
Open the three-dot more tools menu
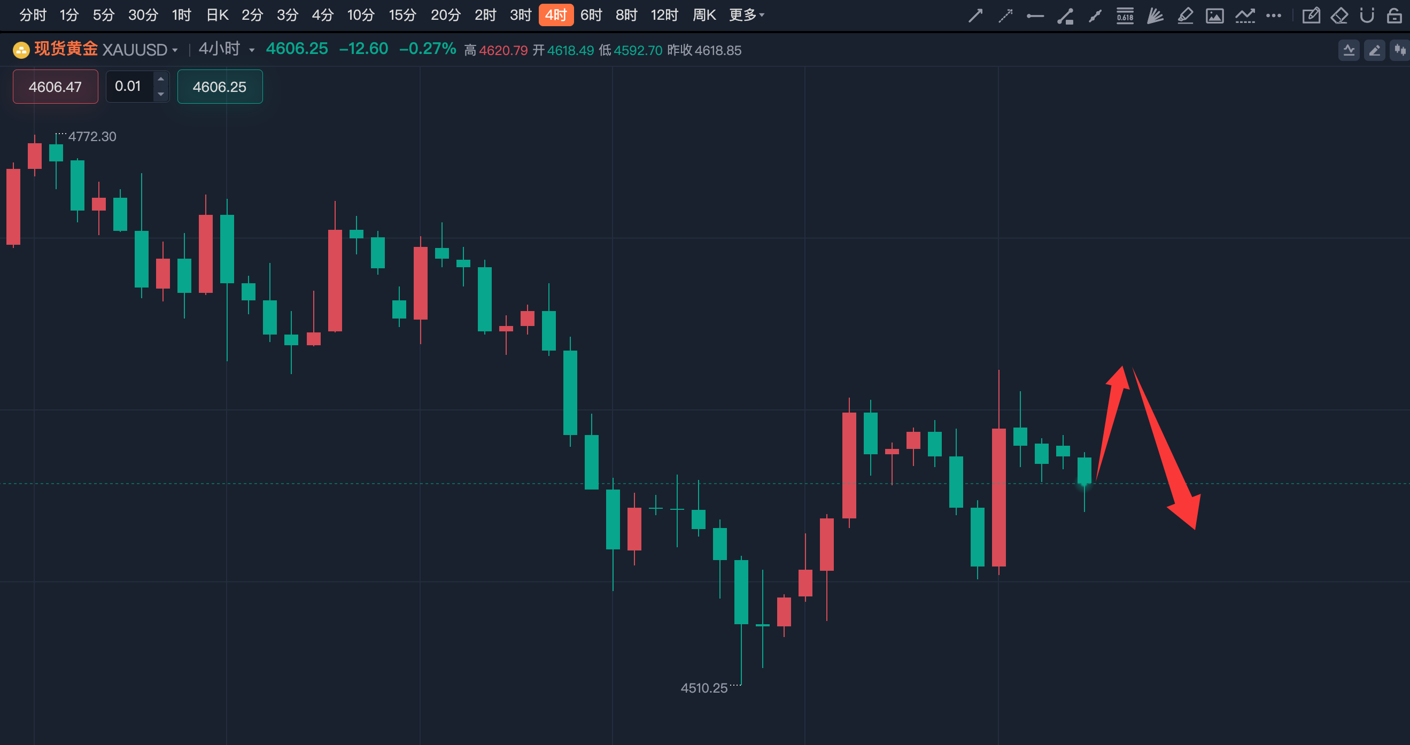(1274, 15)
